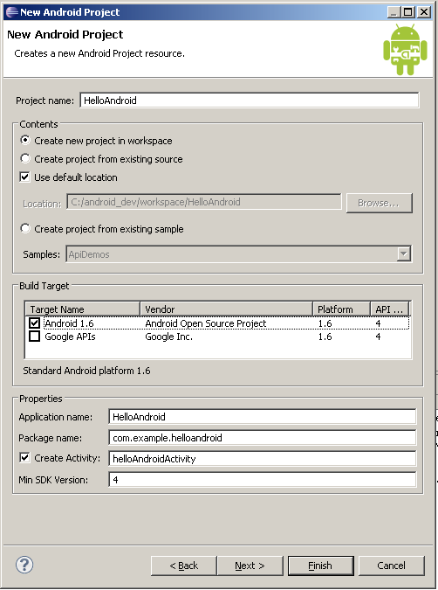Image resolution: width=438 pixels, height=590 pixels.
Task: Toggle the Android 1.6 target checkbox
Action: point(35,323)
